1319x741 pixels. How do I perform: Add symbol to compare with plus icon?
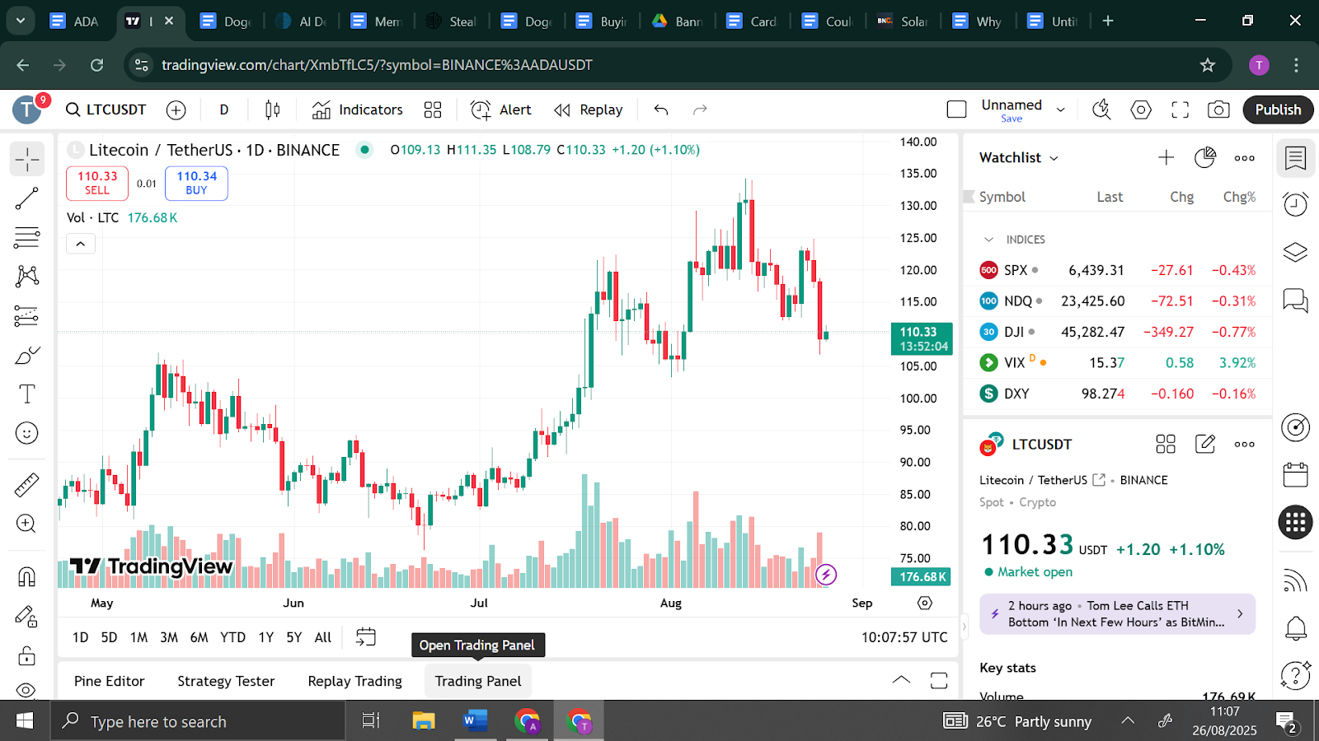pos(176,110)
